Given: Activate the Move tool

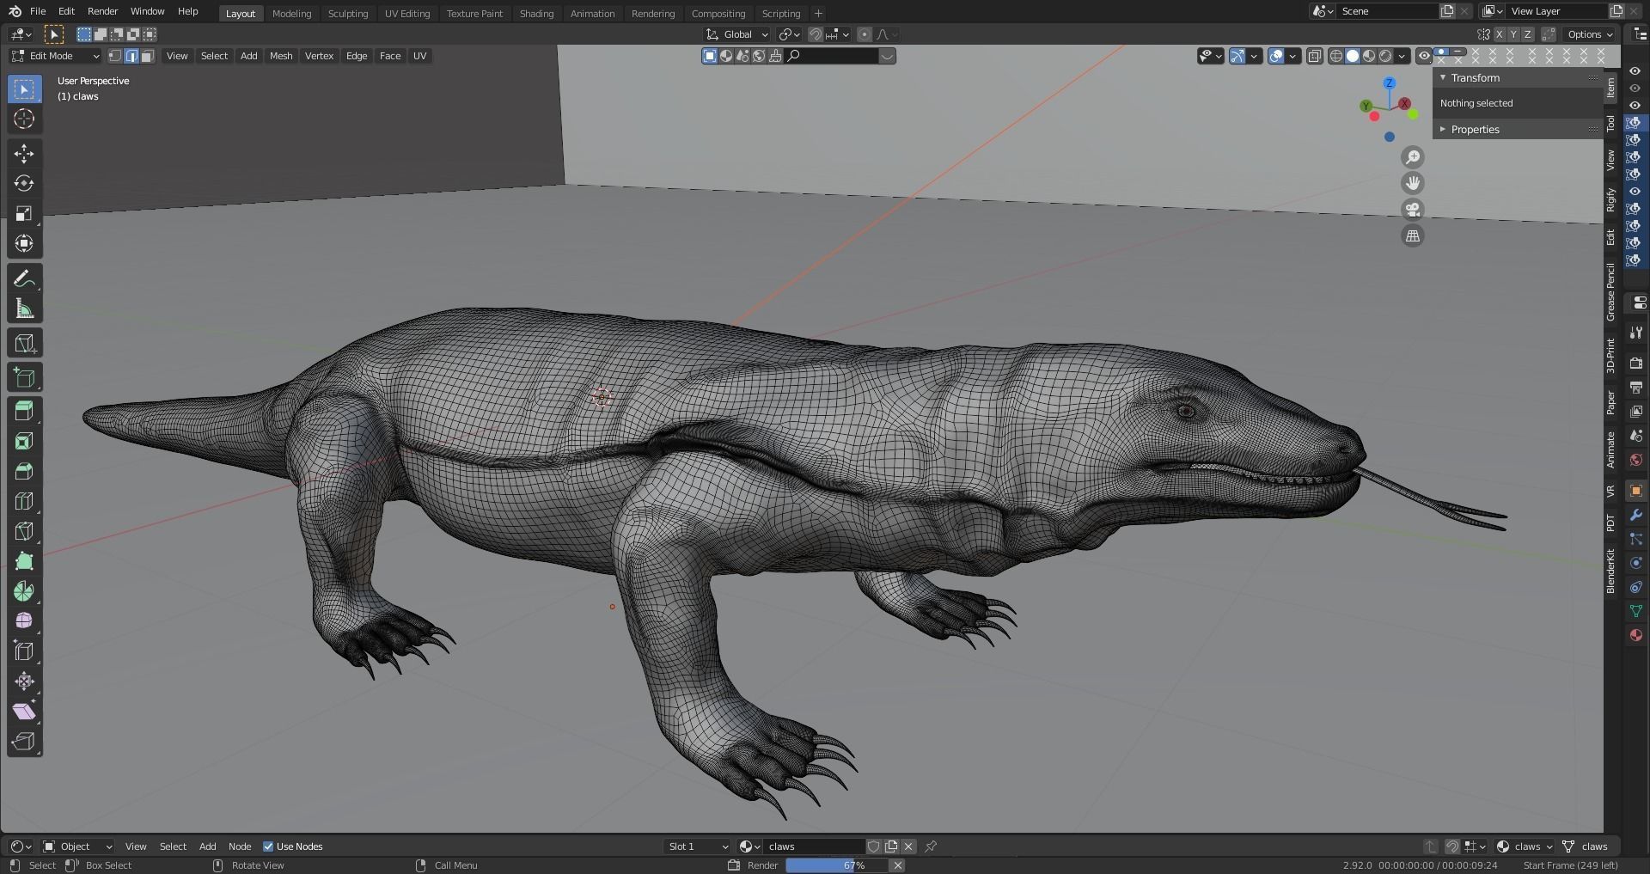Looking at the screenshot, I should [x=24, y=154].
